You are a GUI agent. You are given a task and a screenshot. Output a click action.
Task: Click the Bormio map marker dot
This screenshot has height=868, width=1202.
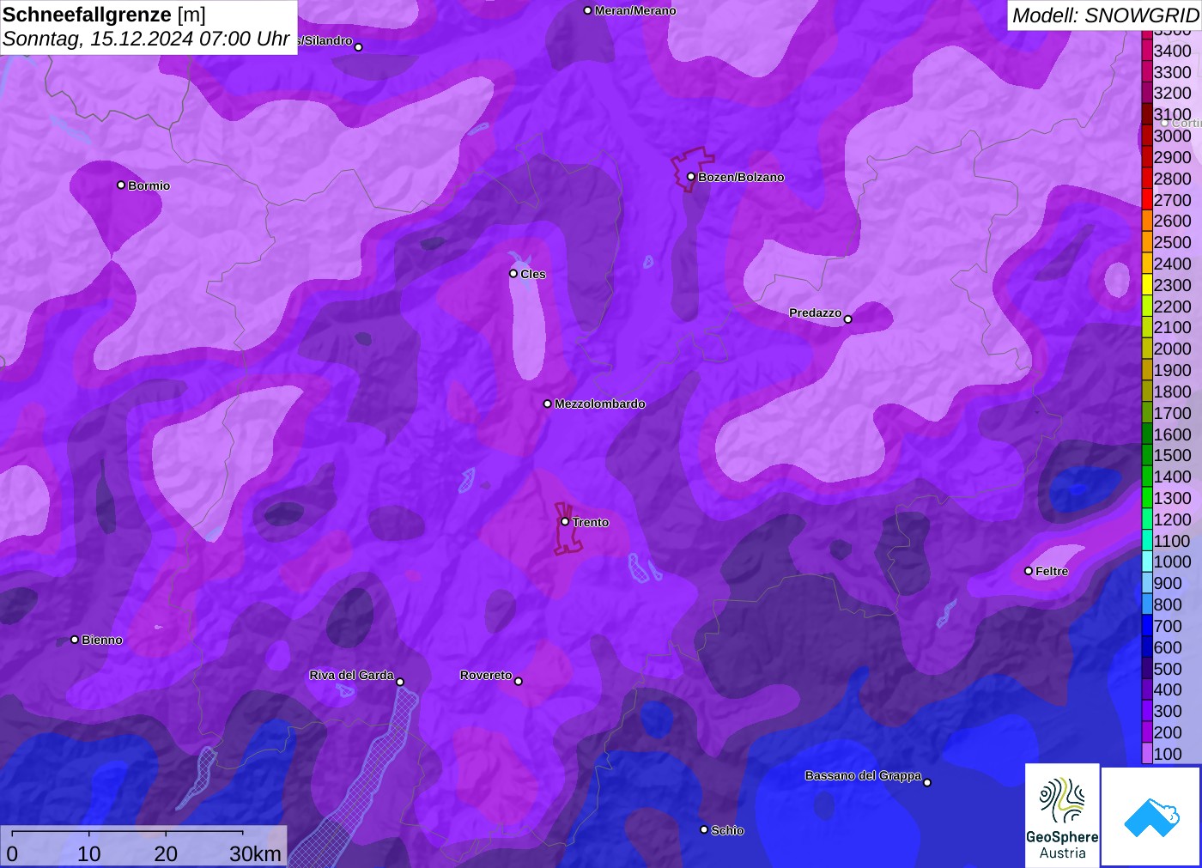(x=121, y=185)
